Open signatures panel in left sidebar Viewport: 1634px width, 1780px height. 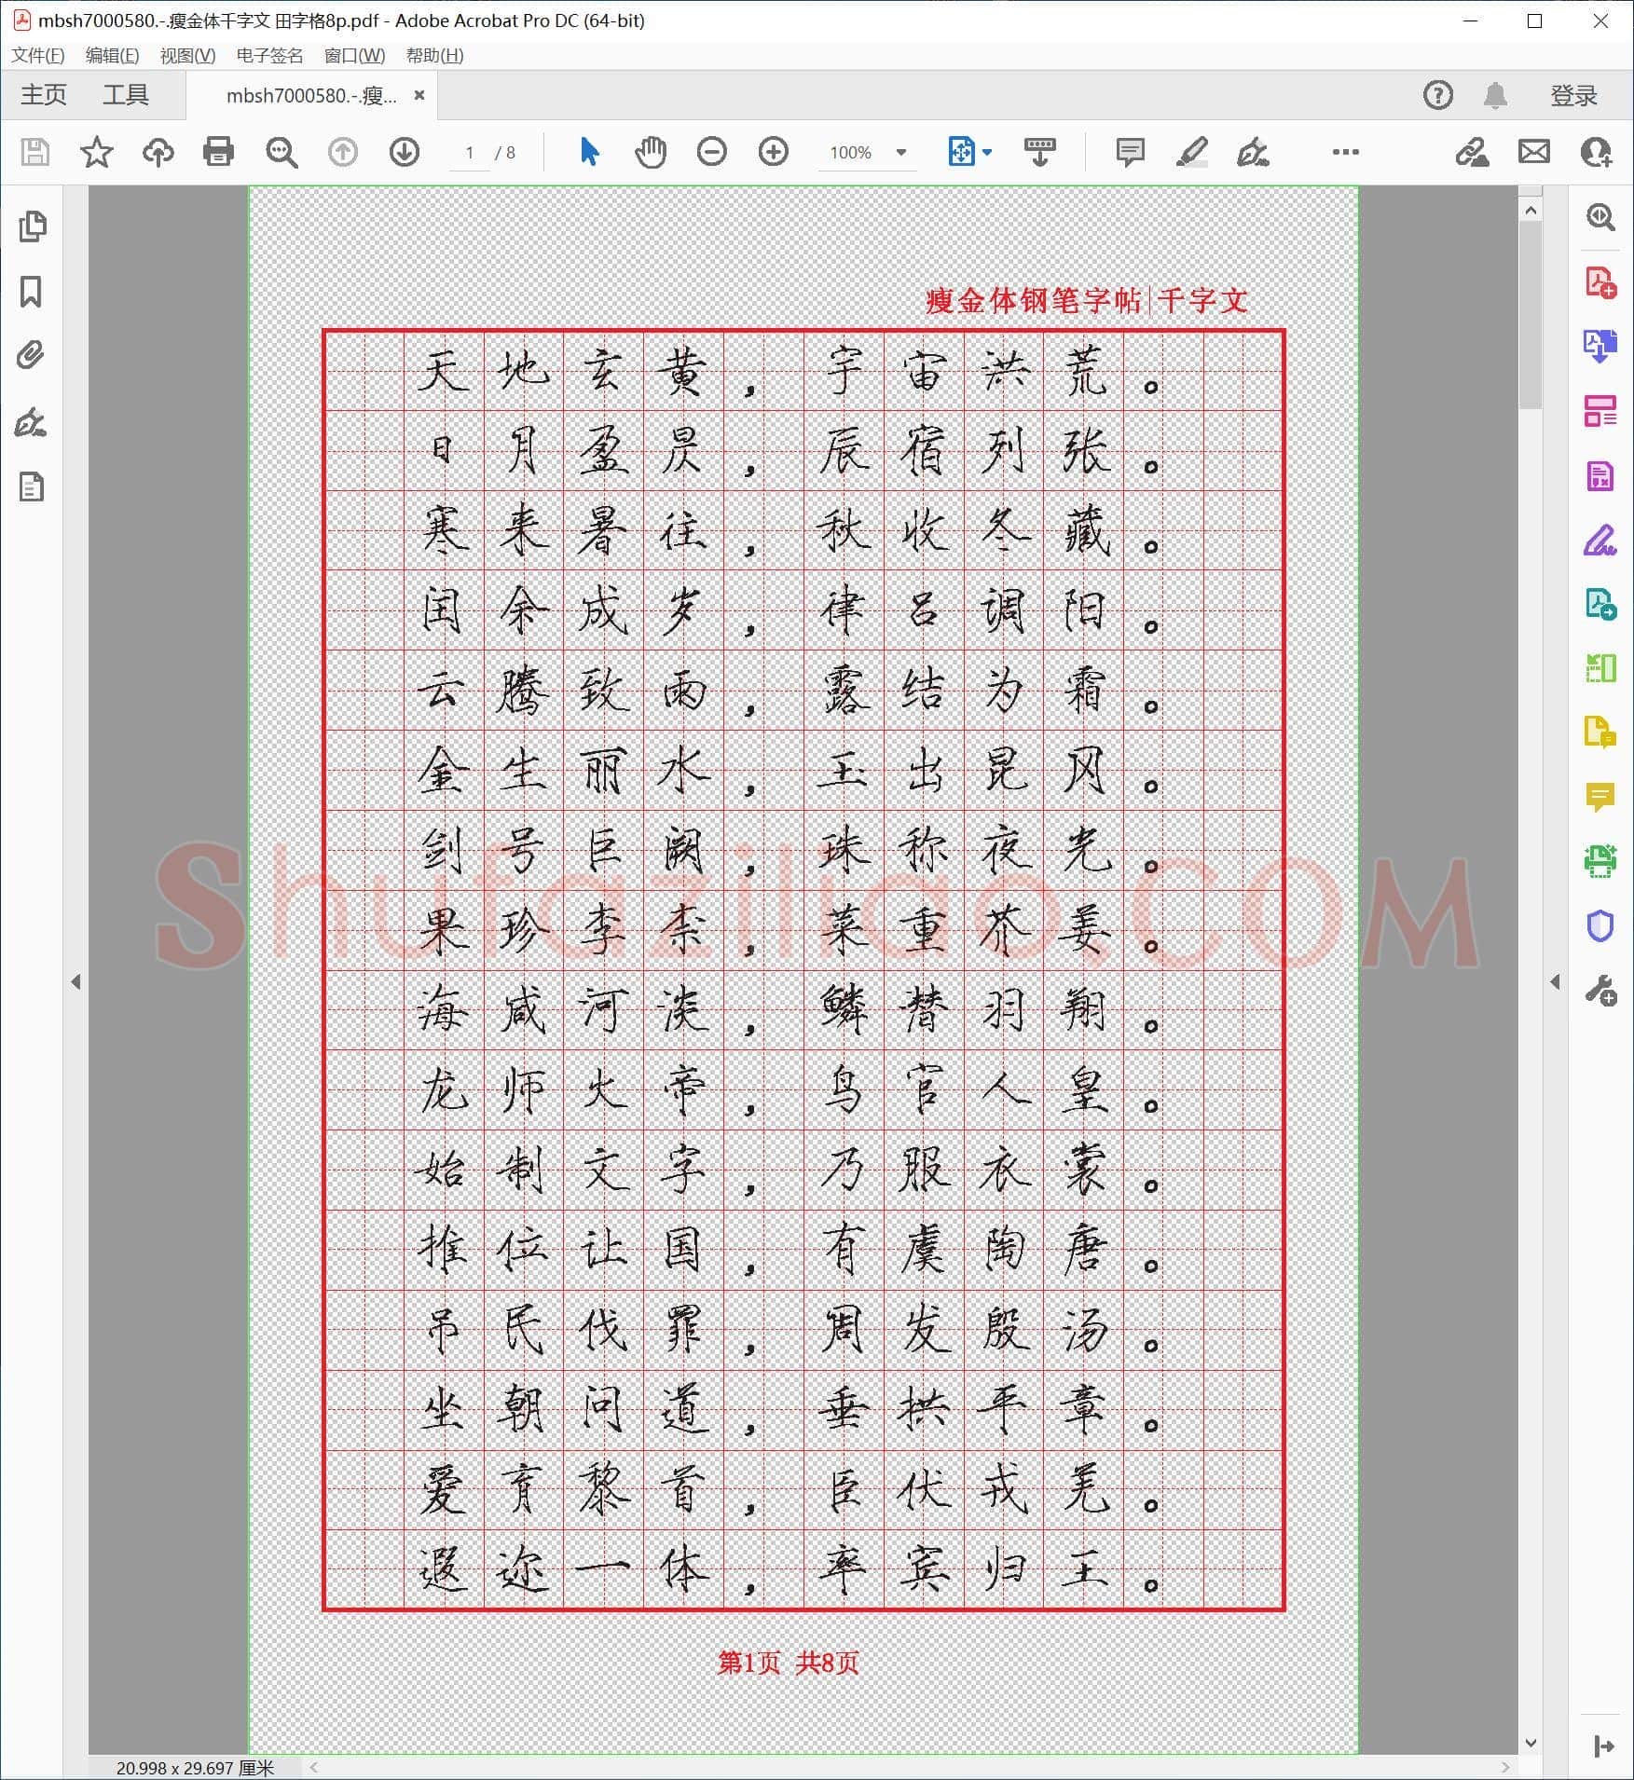point(31,422)
